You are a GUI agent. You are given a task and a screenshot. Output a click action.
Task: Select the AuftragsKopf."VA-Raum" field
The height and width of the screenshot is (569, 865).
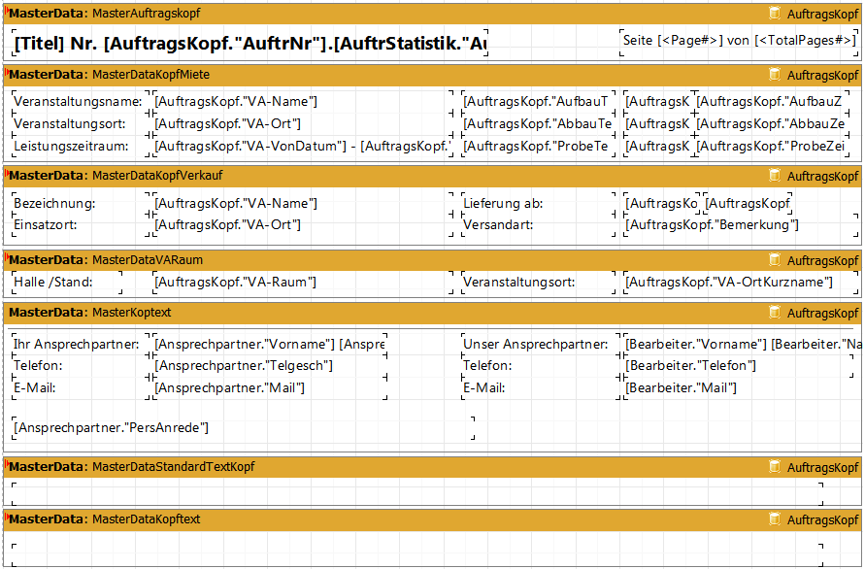[x=302, y=282]
